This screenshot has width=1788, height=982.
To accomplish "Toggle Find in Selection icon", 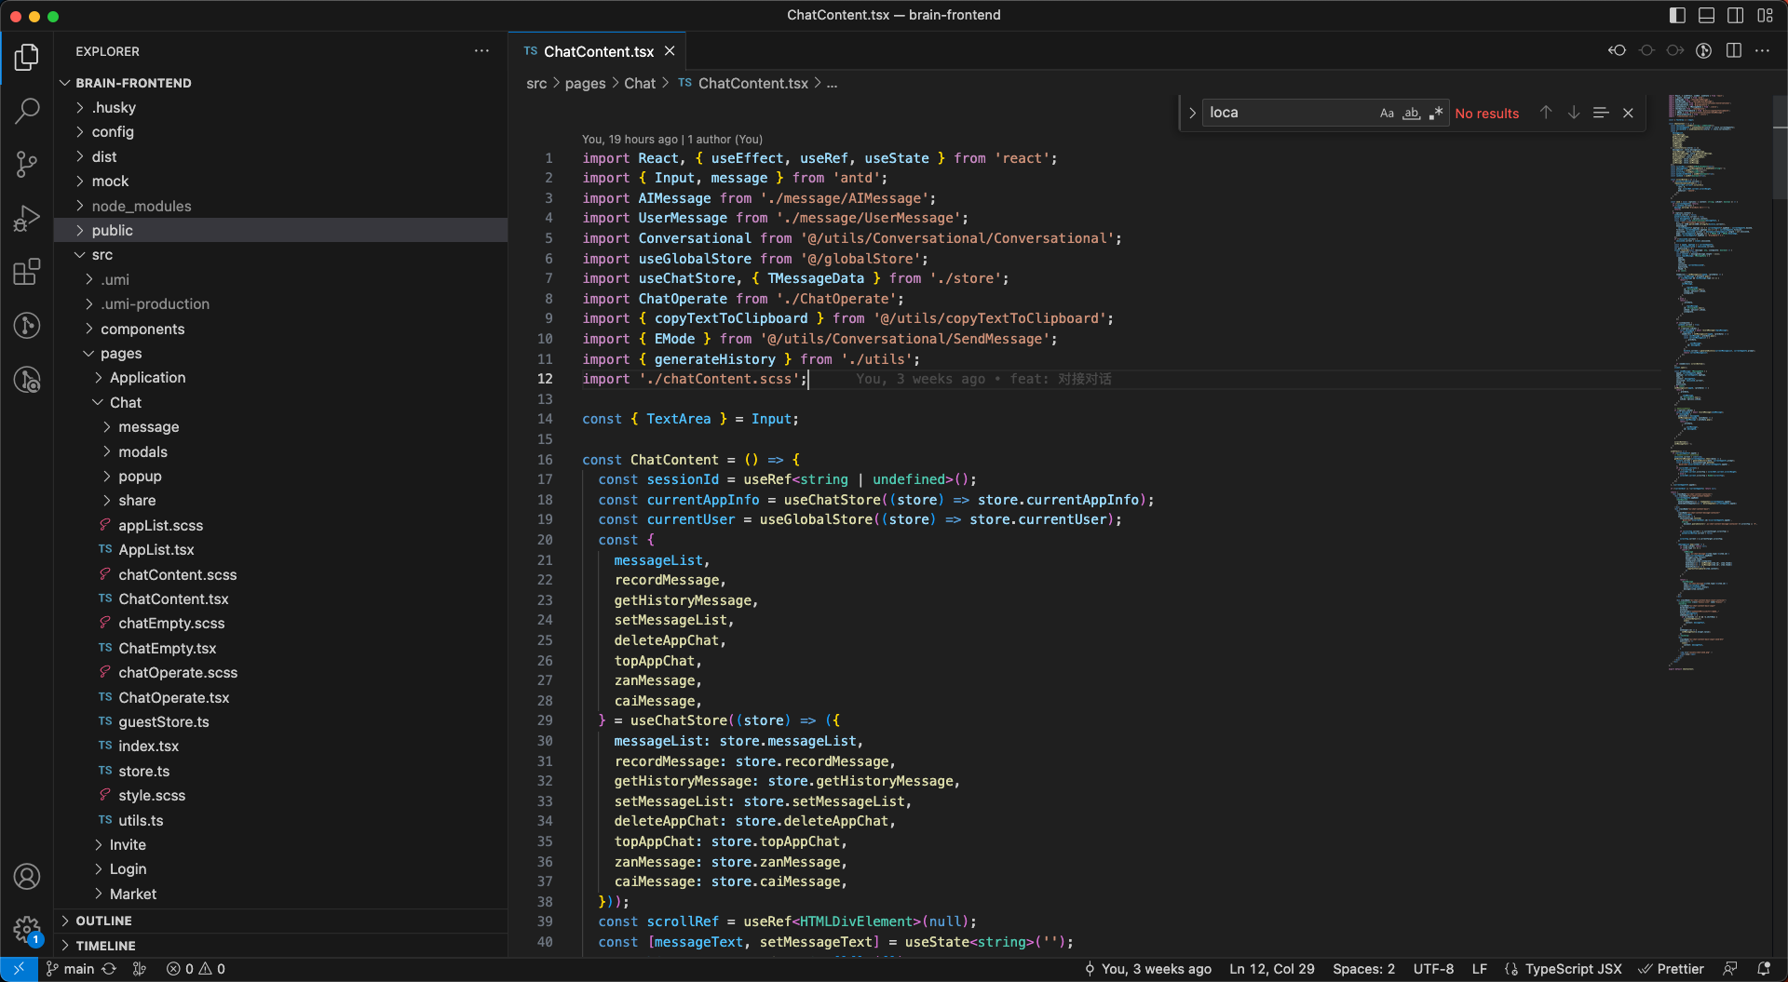I will tap(1601, 113).
